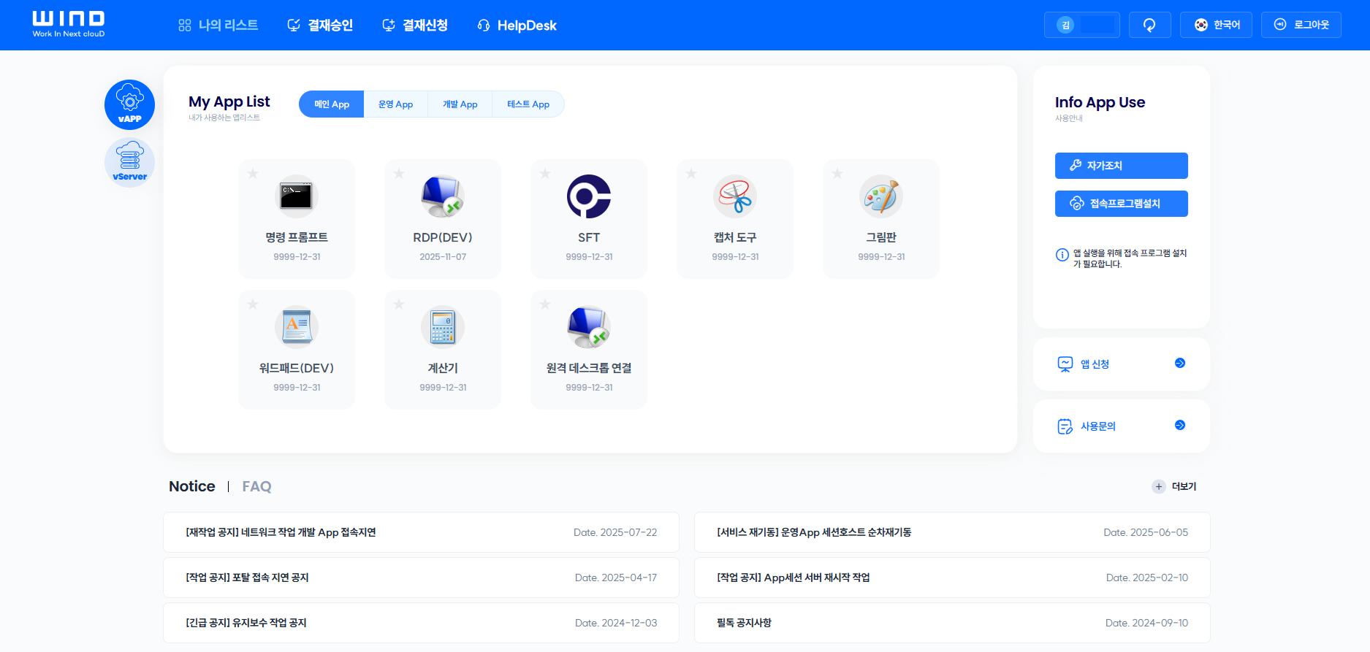Open the RDP(DEV) app icon

[443, 196]
